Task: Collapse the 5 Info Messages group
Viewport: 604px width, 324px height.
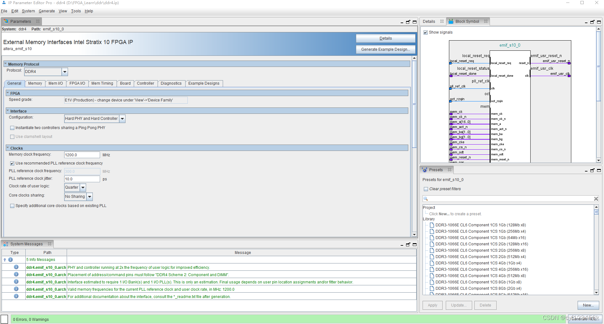Action: coord(5,260)
